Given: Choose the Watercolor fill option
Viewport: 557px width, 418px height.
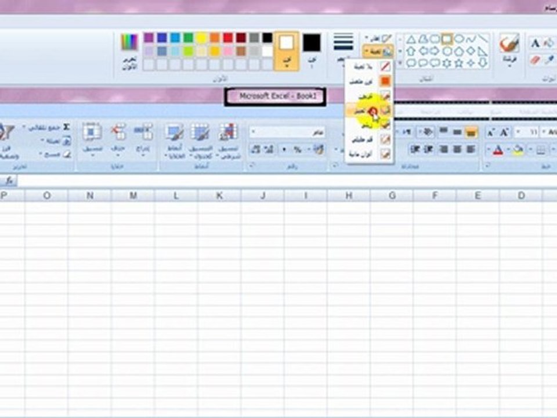Looking at the screenshot, I should coord(370,154).
